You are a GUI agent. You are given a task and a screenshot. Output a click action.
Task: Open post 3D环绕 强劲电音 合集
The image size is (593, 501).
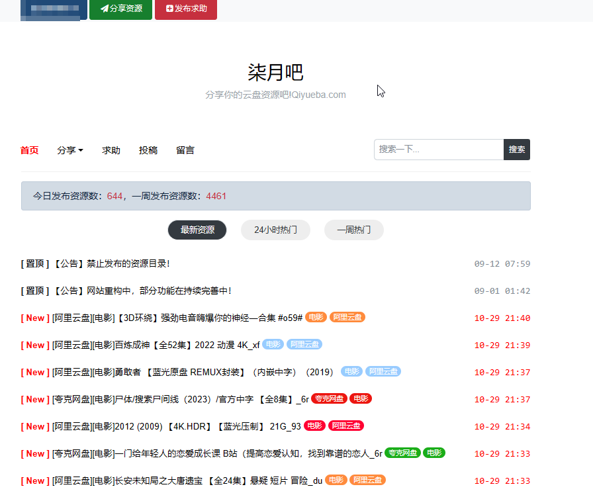tap(177, 318)
